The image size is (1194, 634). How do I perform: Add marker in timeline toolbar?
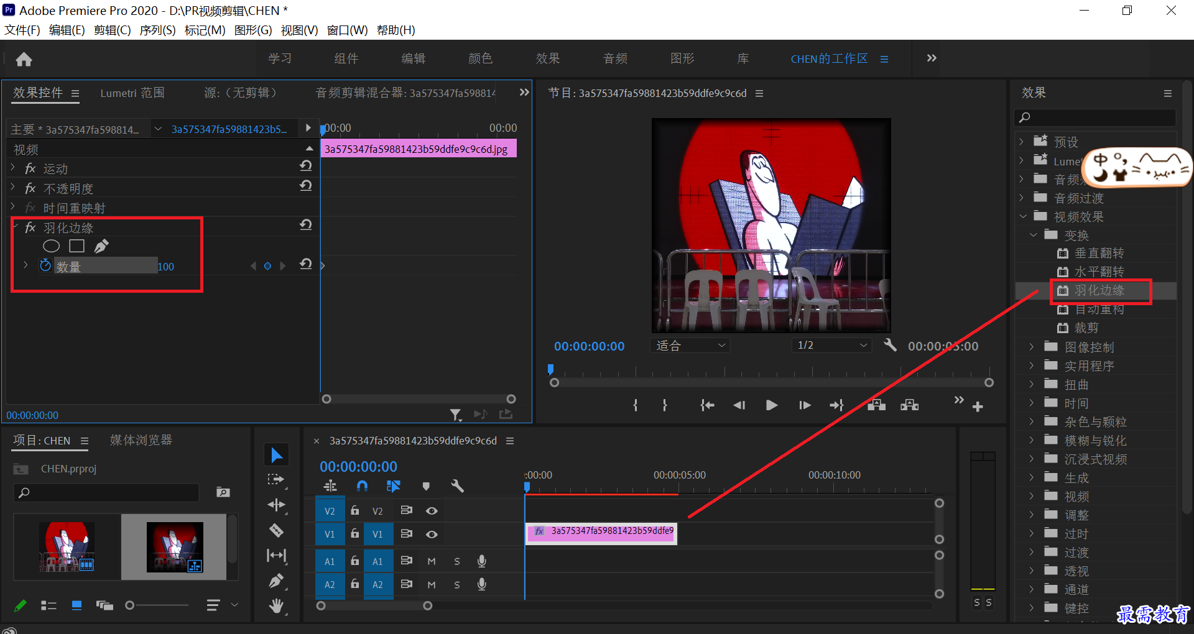pos(426,486)
